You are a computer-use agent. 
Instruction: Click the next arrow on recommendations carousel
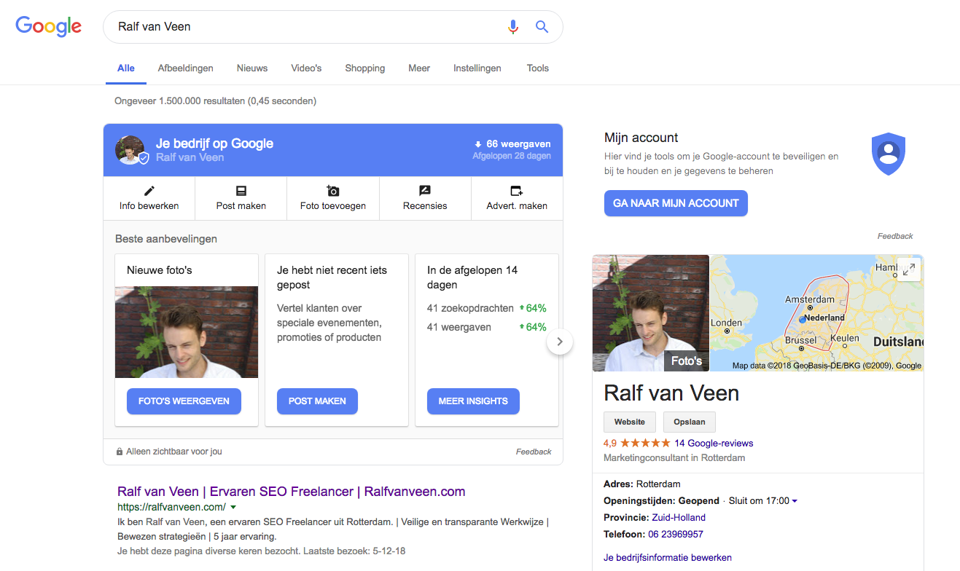click(x=560, y=341)
